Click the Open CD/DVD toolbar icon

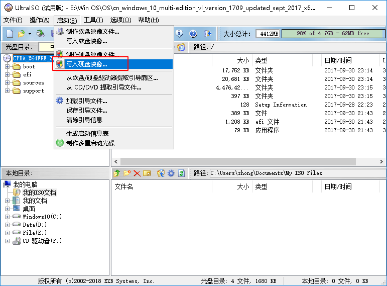tap(41, 33)
